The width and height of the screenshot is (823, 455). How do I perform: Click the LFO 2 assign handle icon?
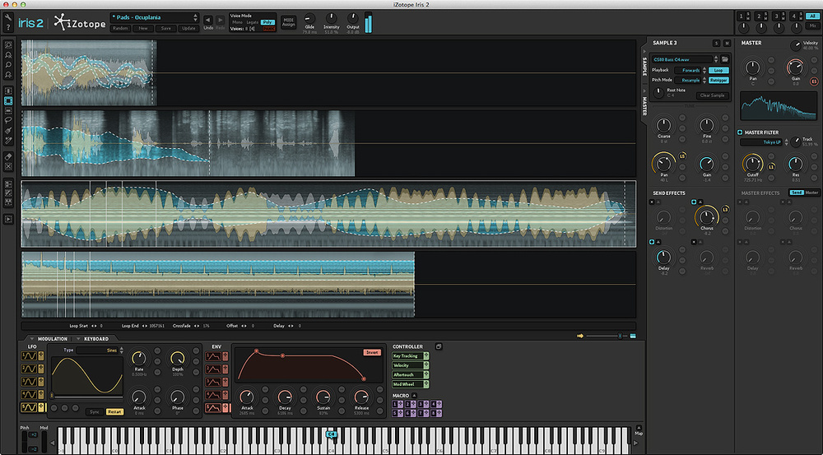41,369
